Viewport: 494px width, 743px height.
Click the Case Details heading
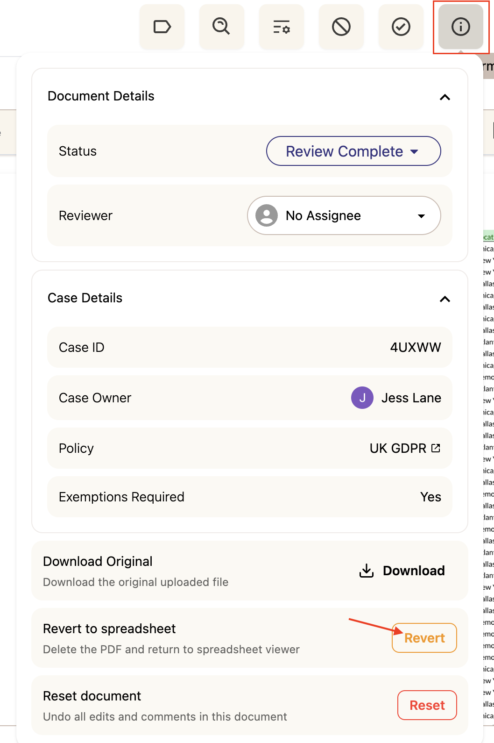(85, 298)
